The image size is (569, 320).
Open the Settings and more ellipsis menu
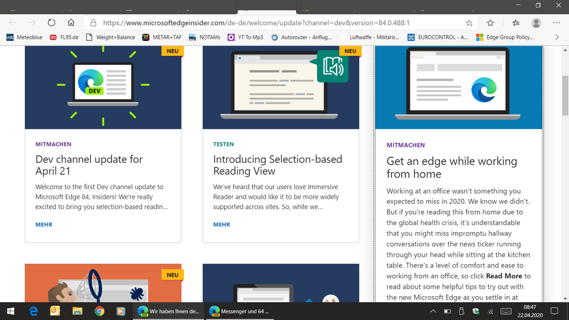coord(556,23)
